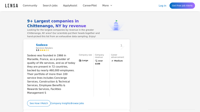The width and height of the screenshot is (200, 112).
Task: Click the 'Career advancement' label
Action: (117, 56)
